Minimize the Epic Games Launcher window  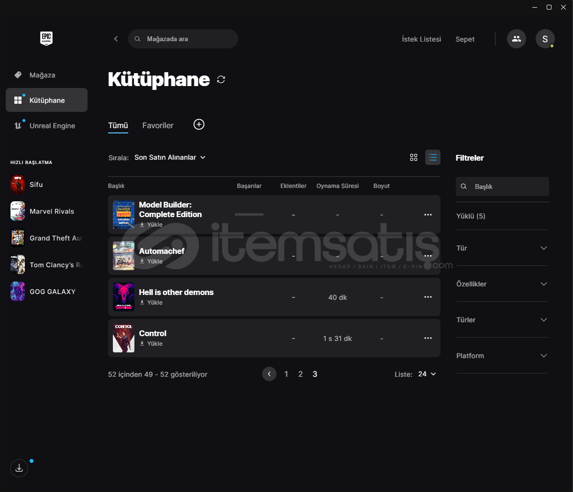[x=535, y=7]
